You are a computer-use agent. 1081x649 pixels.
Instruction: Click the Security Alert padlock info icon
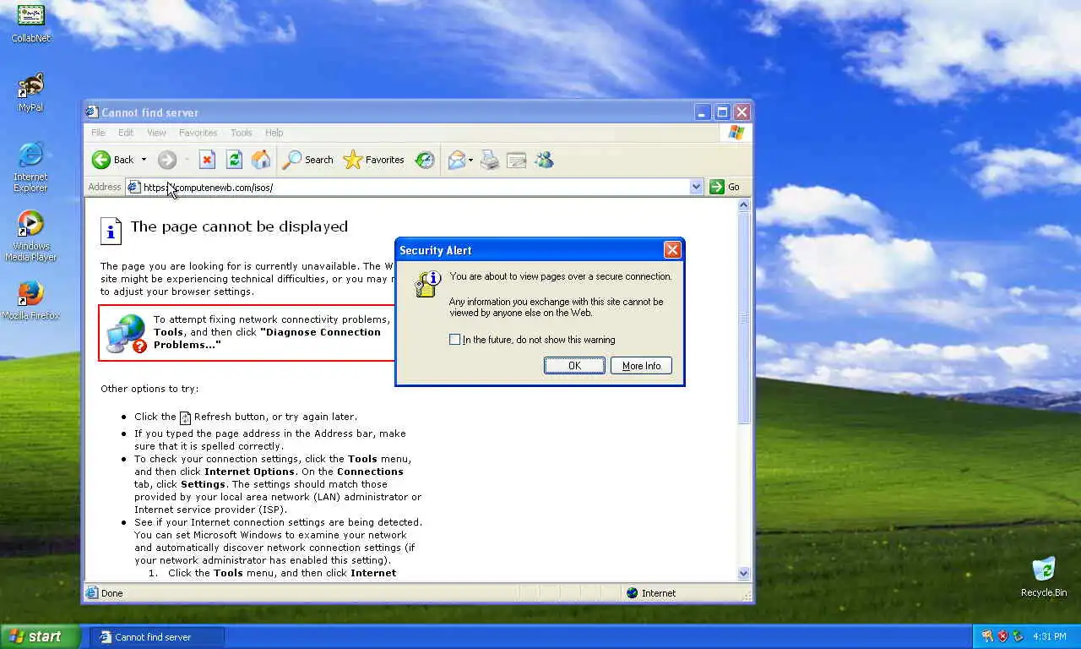(x=427, y=284)
